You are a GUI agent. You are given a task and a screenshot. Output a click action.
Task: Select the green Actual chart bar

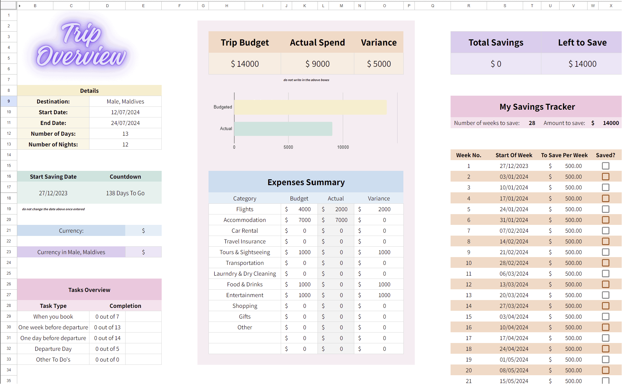pos(283,129)
